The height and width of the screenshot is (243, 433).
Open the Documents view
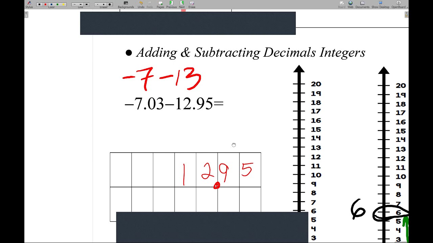coord(362,4)
